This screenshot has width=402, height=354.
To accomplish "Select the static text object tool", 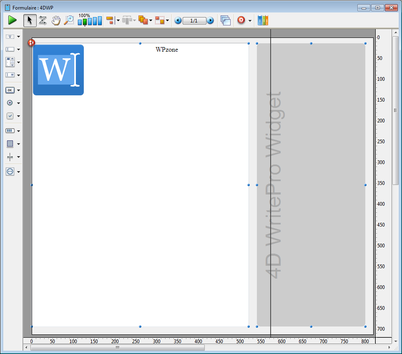I will coord(10,37).
